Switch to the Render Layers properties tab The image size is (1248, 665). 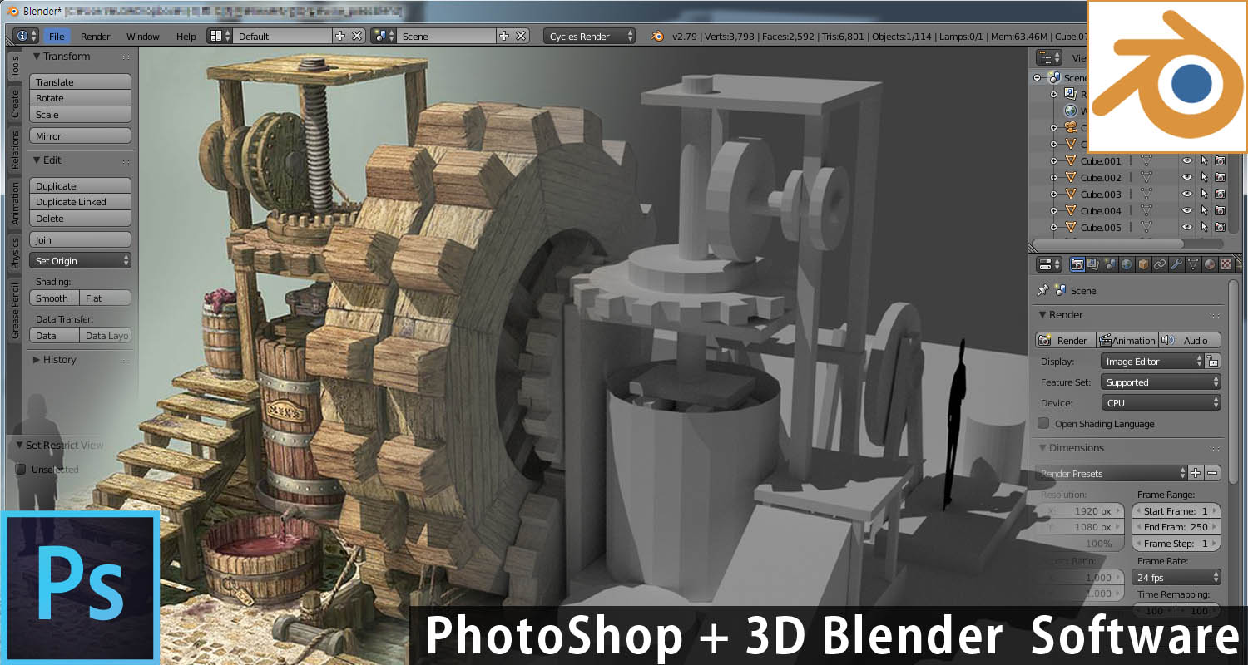point(1093,264)
